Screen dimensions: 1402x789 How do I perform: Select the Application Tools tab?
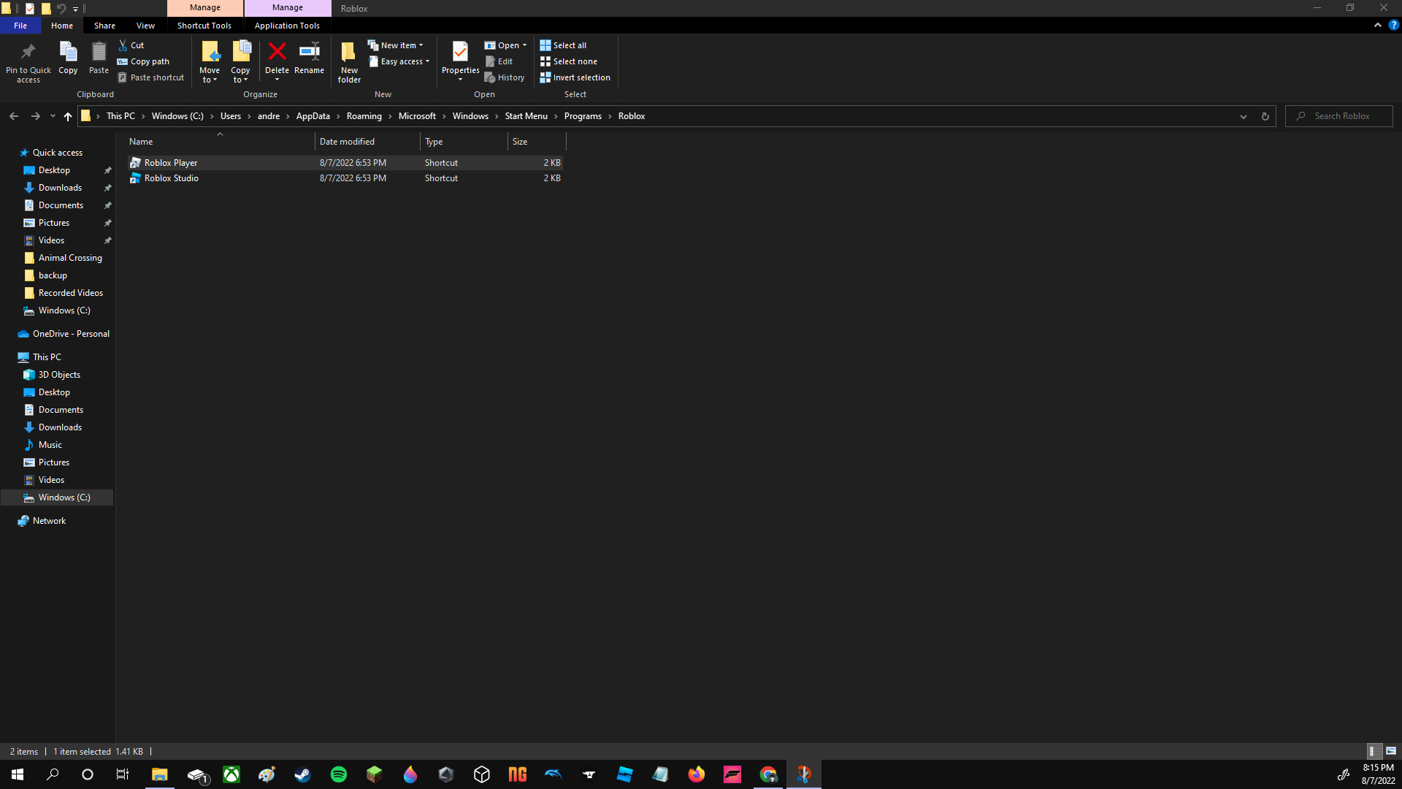[287, 25]
